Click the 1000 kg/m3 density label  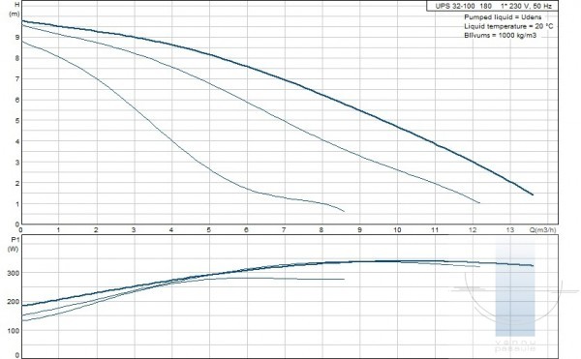pos(517,36)
